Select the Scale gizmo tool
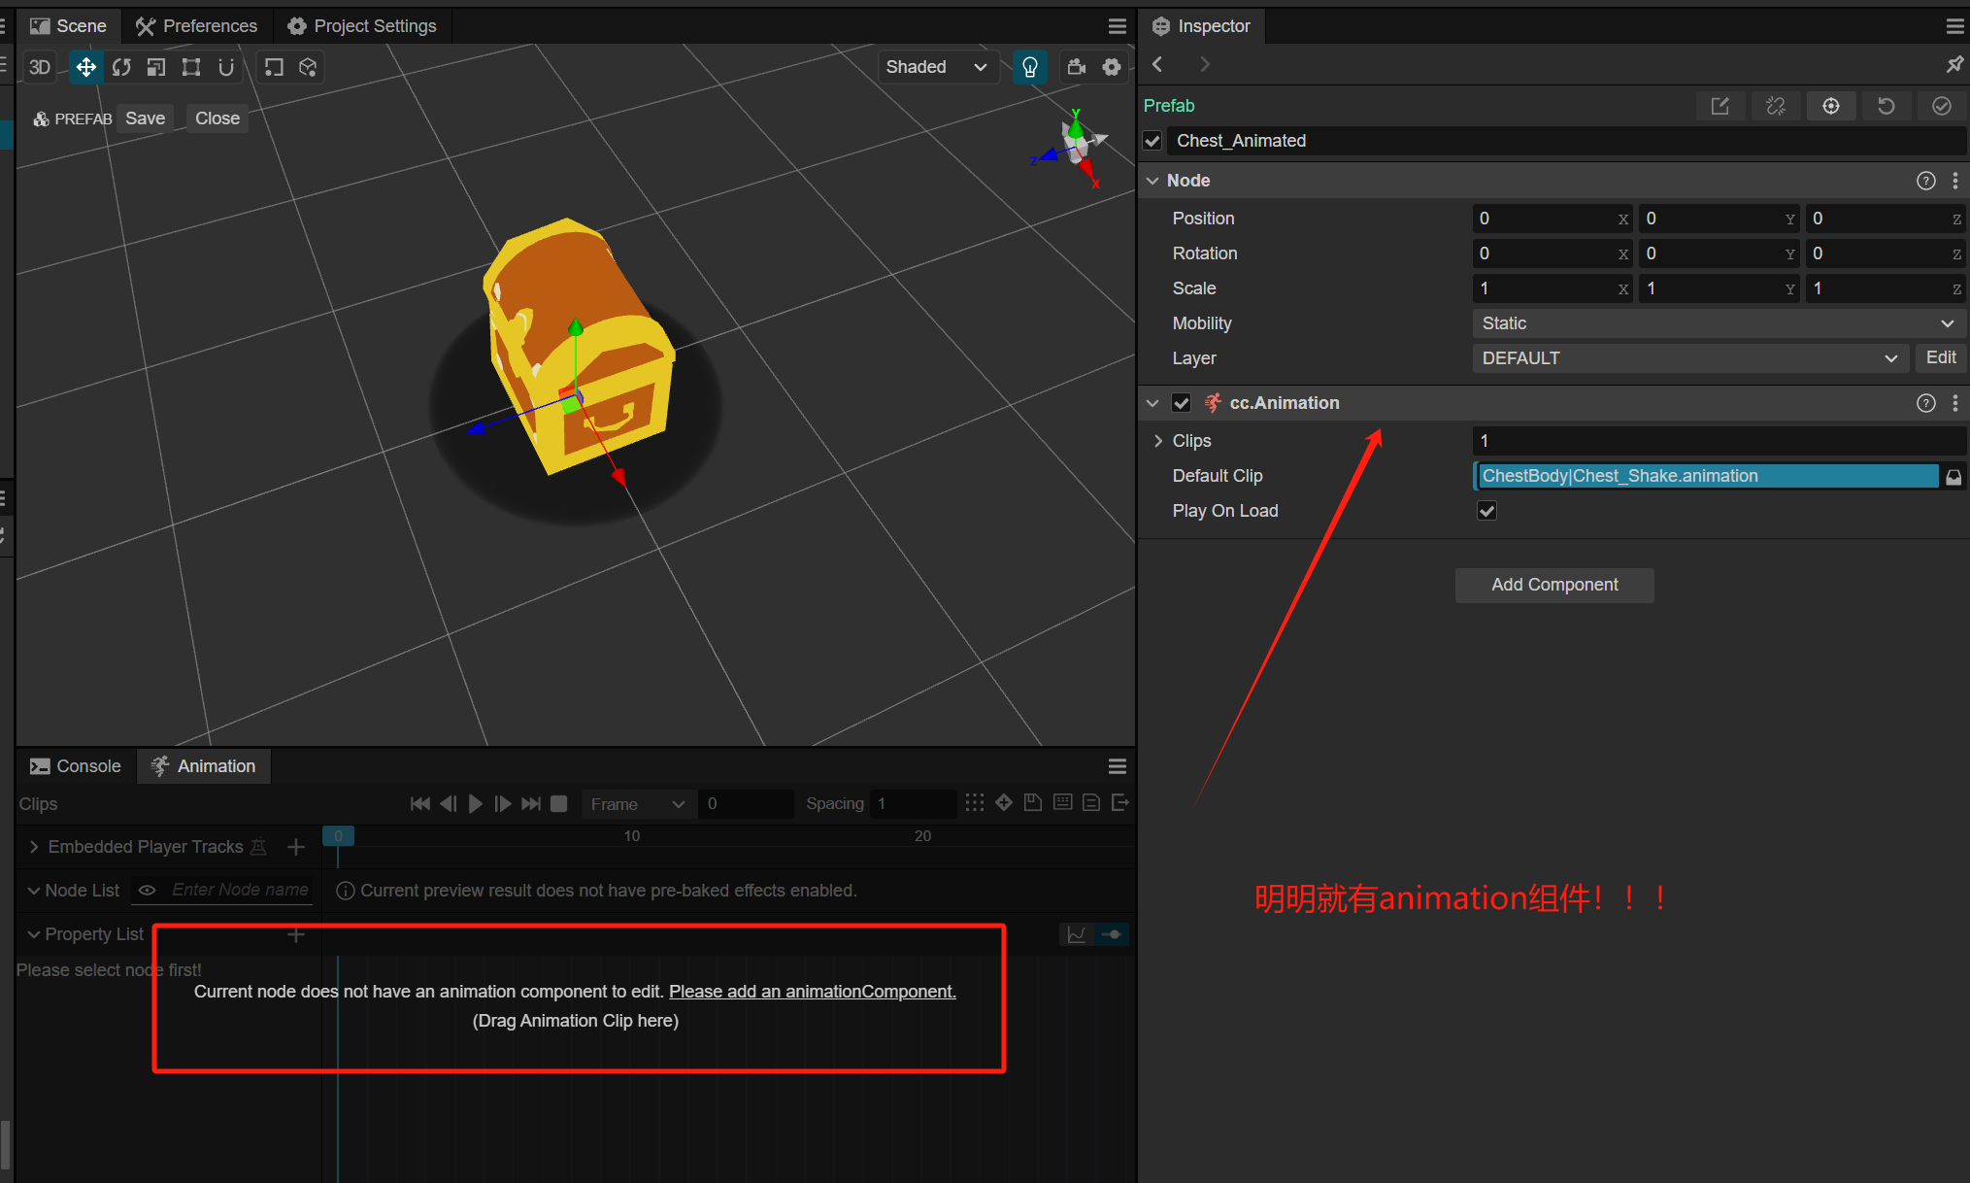1970x1183 pixels. 156,67
